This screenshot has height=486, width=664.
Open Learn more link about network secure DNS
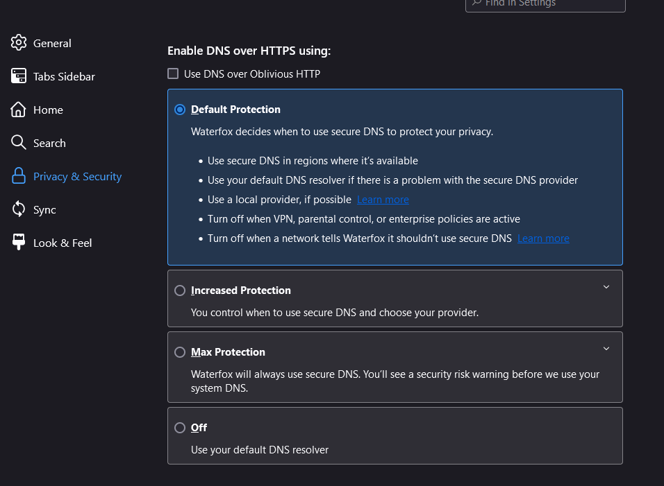coord(543,238)
